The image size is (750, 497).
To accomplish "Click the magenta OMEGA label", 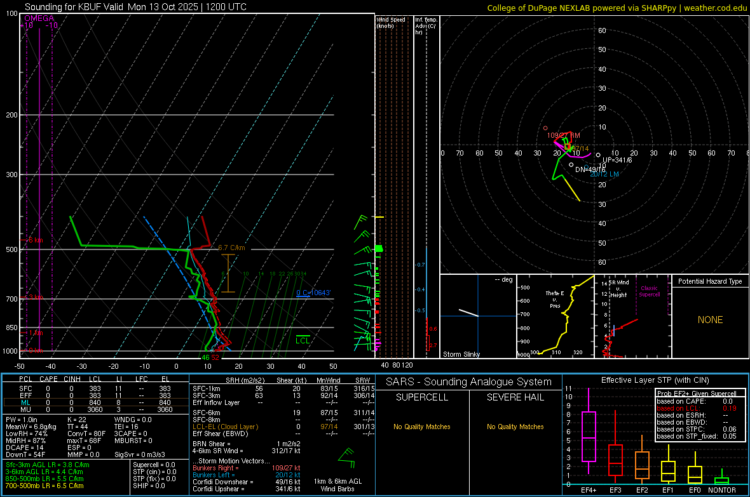I will (39, 18).
